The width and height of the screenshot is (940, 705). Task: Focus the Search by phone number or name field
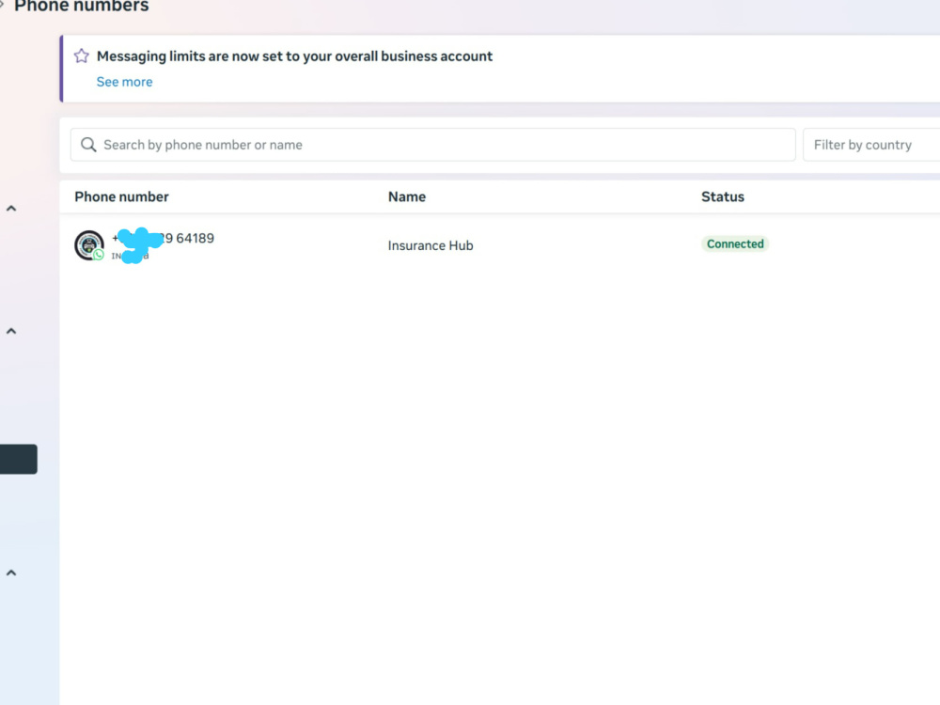(x=432, y=145)
